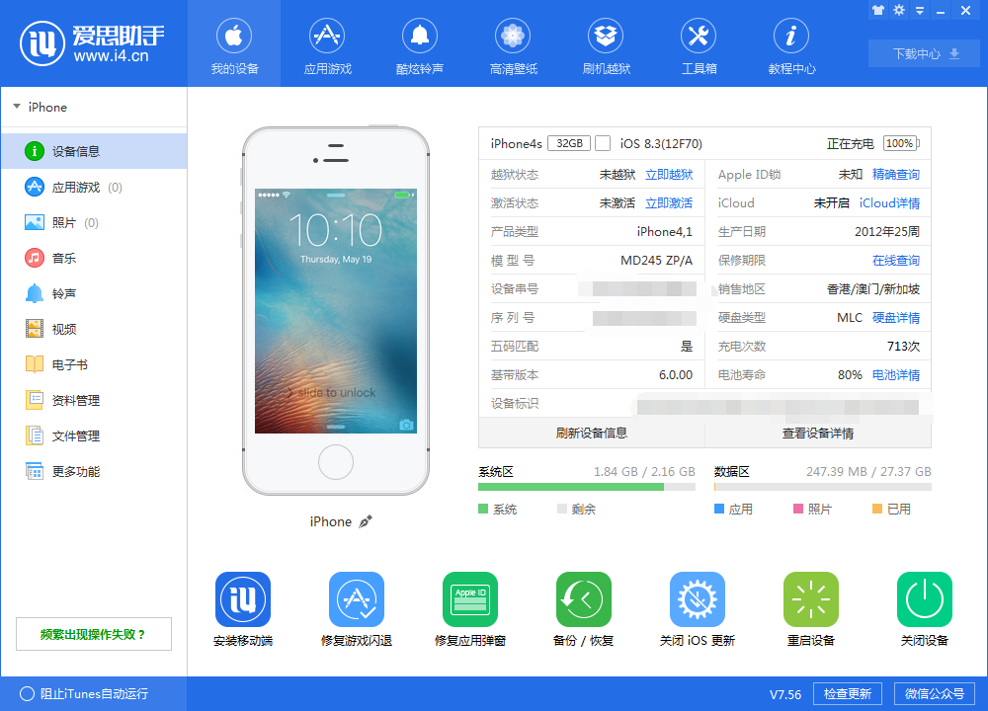
Task: Select 照片 in the sidebar
Action: (94, 222)
